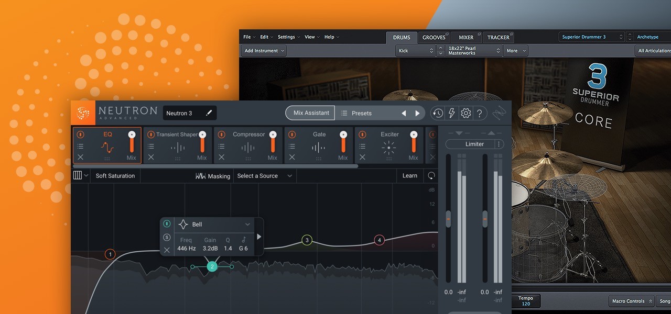Screen dimensions: 671x314
Task: Open the undo history clock icon in Neutron
Action: [438, 113]
